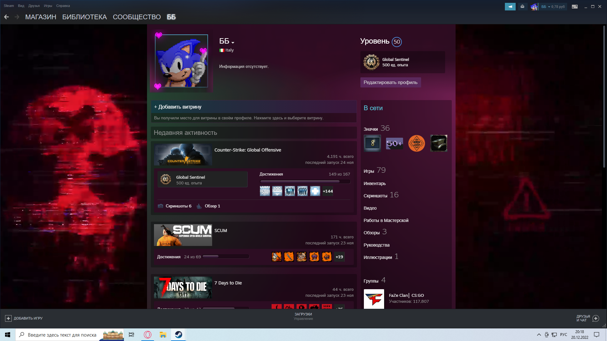Click the page vertical scrollbar

604,97
